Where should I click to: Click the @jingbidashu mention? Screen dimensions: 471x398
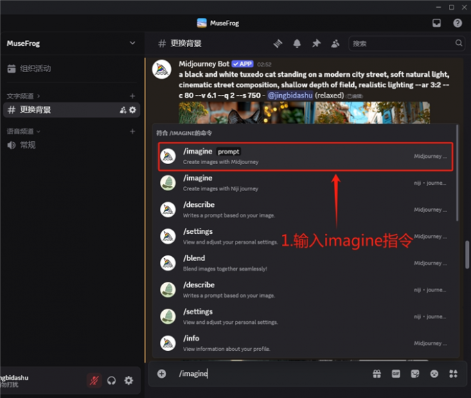[x=290, y=96]
